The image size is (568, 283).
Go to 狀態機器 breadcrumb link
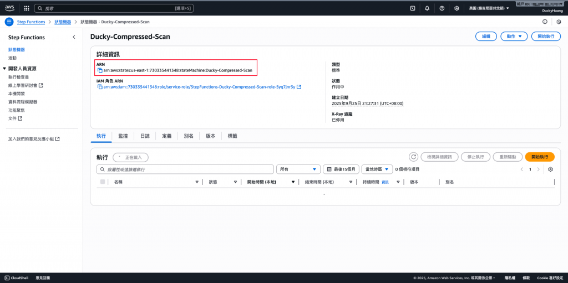click(x=63, y=22)
